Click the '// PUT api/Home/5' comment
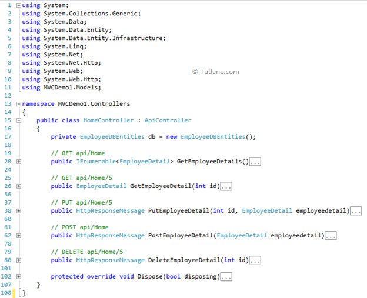Screen dimensions: 367x298 click(x=81, y=203)
